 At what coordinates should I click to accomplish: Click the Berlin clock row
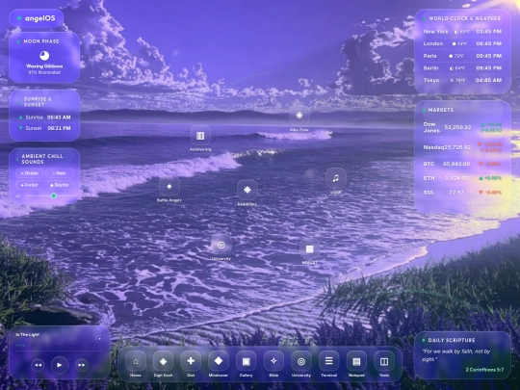pyautogui.click(x=462, y=68)
